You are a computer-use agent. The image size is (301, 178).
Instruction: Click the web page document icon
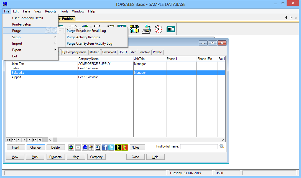coord(98,147)
